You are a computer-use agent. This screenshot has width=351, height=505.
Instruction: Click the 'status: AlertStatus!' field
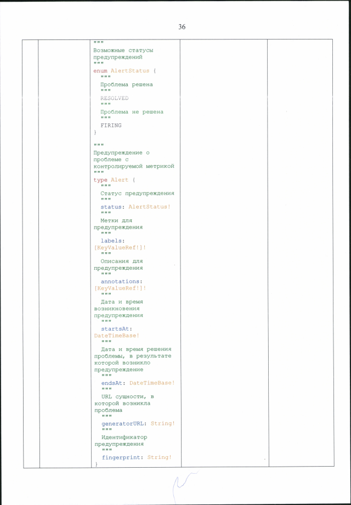(135, 207)
